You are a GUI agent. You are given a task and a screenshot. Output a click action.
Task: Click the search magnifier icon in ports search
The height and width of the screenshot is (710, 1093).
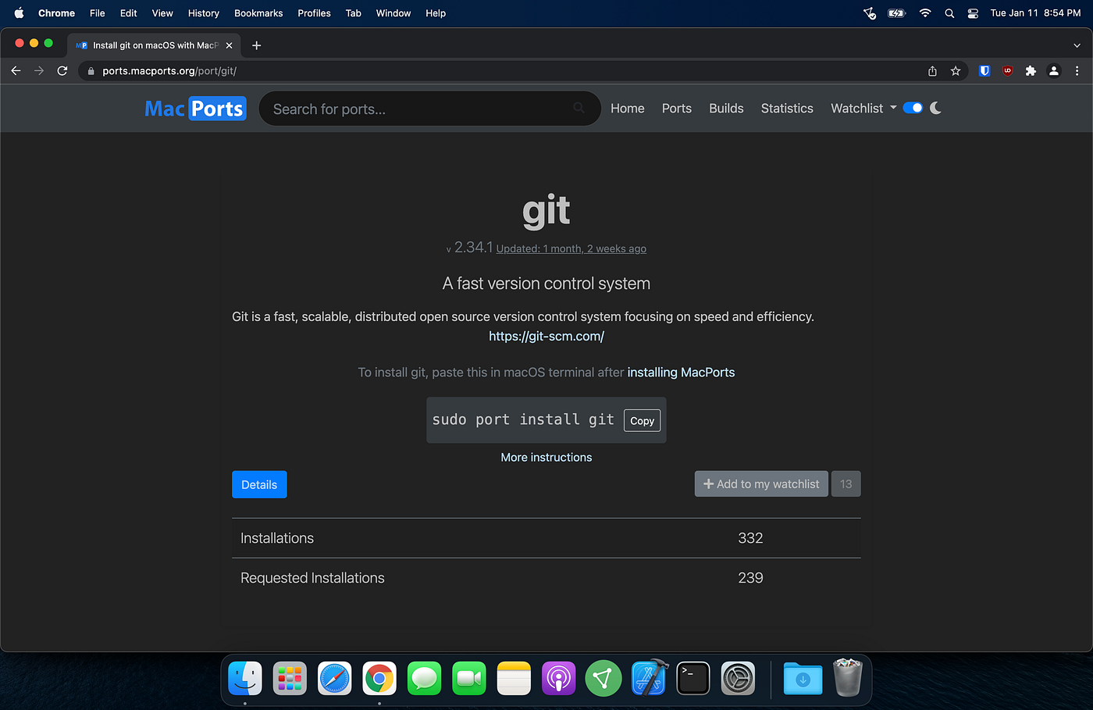[579, 108]
